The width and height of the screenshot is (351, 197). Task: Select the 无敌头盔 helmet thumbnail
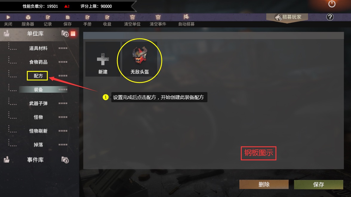click(x=139, y=60)
